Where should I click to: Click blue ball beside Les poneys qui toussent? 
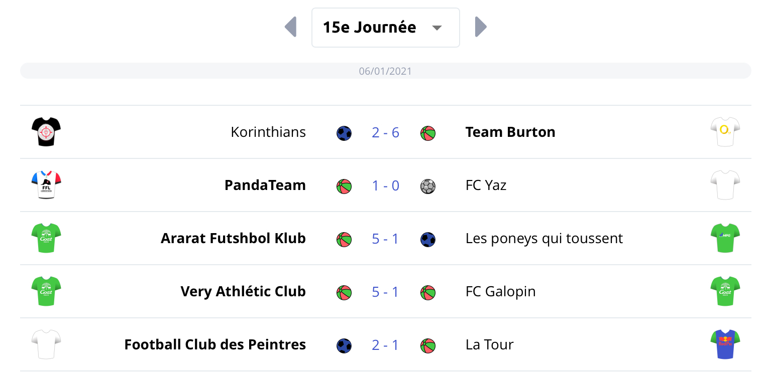pyautogui.click(x=428, y=240)
